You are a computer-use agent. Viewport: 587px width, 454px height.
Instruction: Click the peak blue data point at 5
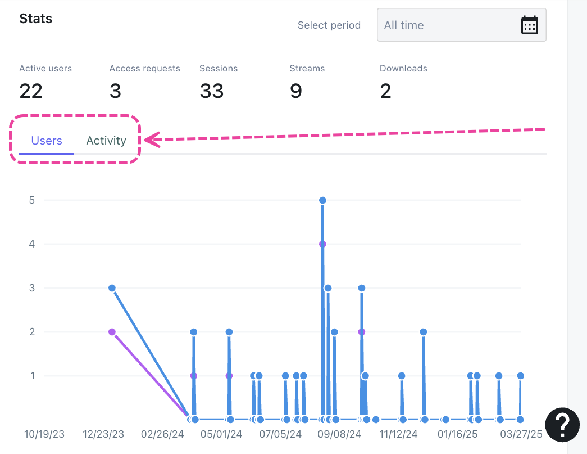[x=322, y=200]
